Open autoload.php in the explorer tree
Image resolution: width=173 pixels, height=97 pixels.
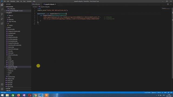pos(11,77)
